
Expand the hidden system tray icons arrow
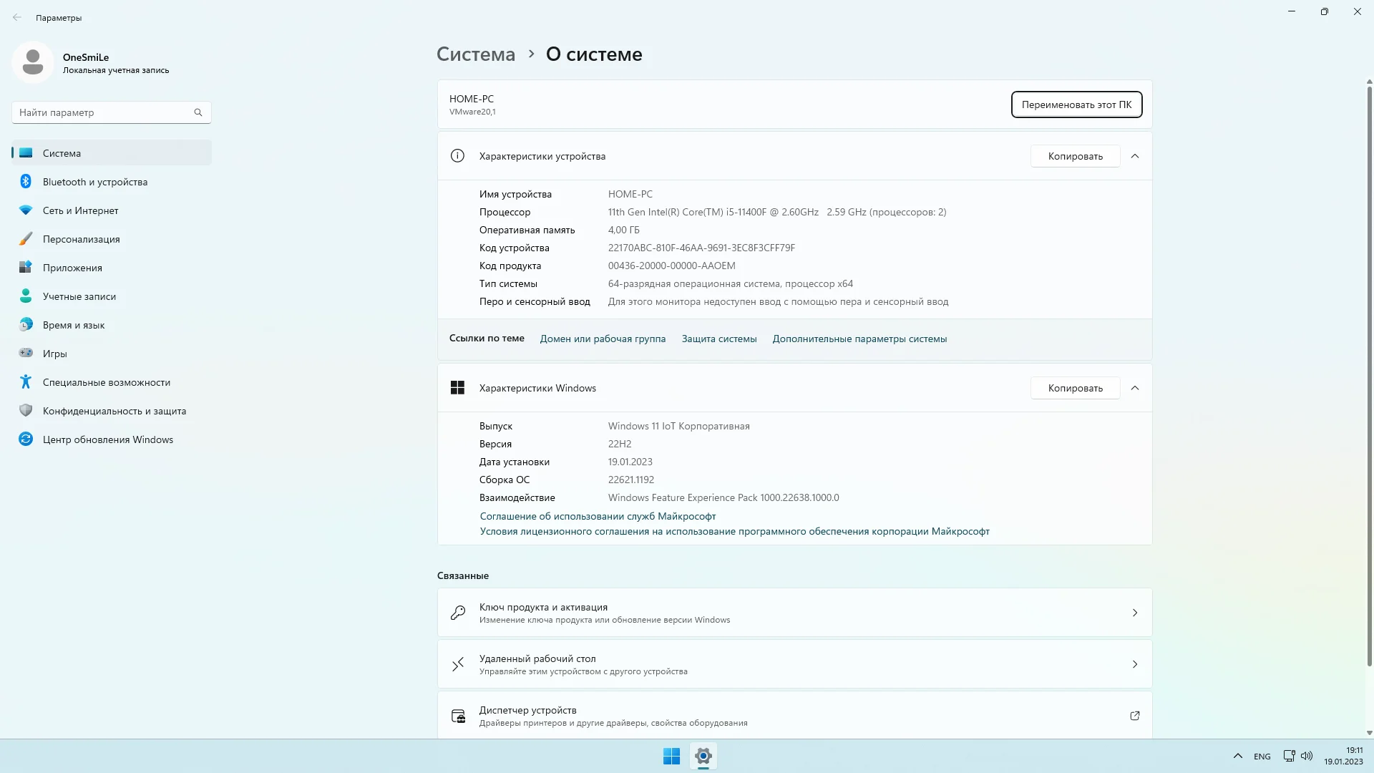tap(1237, 756)
